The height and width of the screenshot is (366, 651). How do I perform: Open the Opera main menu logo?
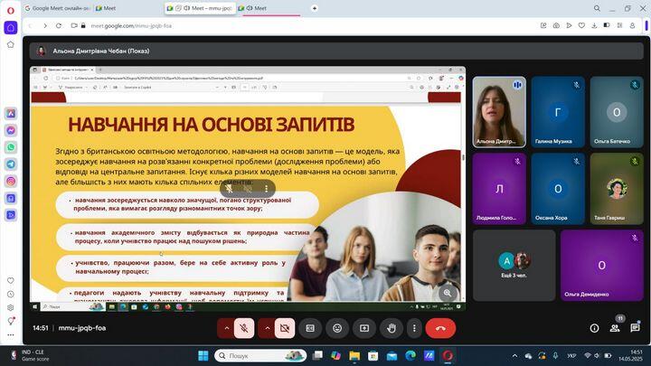11,10
